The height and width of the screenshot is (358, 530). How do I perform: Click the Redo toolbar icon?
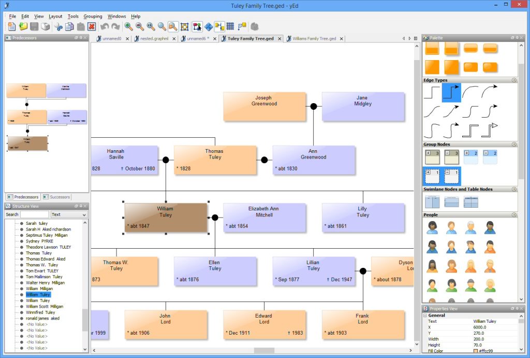pyautogui.click(x=115, y=26)
